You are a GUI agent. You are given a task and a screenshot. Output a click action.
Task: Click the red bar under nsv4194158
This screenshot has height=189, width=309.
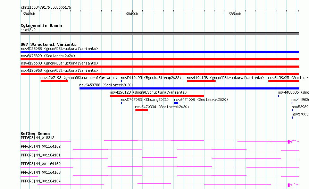(x=201, y=81)
